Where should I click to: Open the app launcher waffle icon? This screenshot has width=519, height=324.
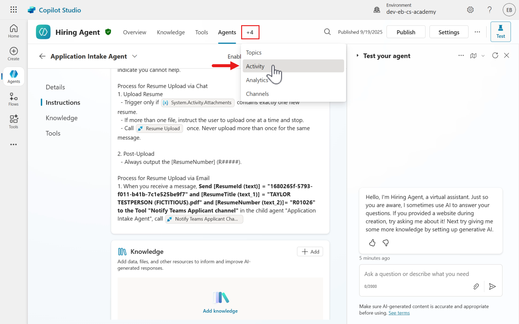pyautogui.click(x=14, y=10)
